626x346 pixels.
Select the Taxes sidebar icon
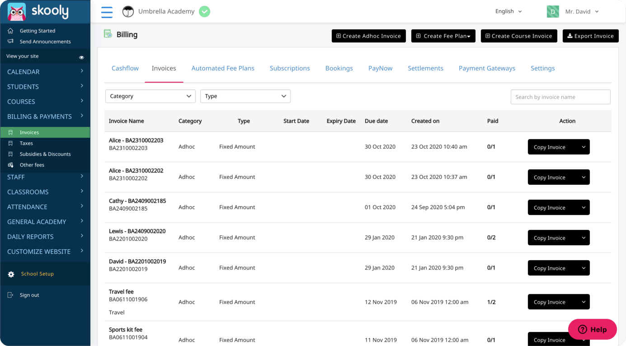pos(10,143)
